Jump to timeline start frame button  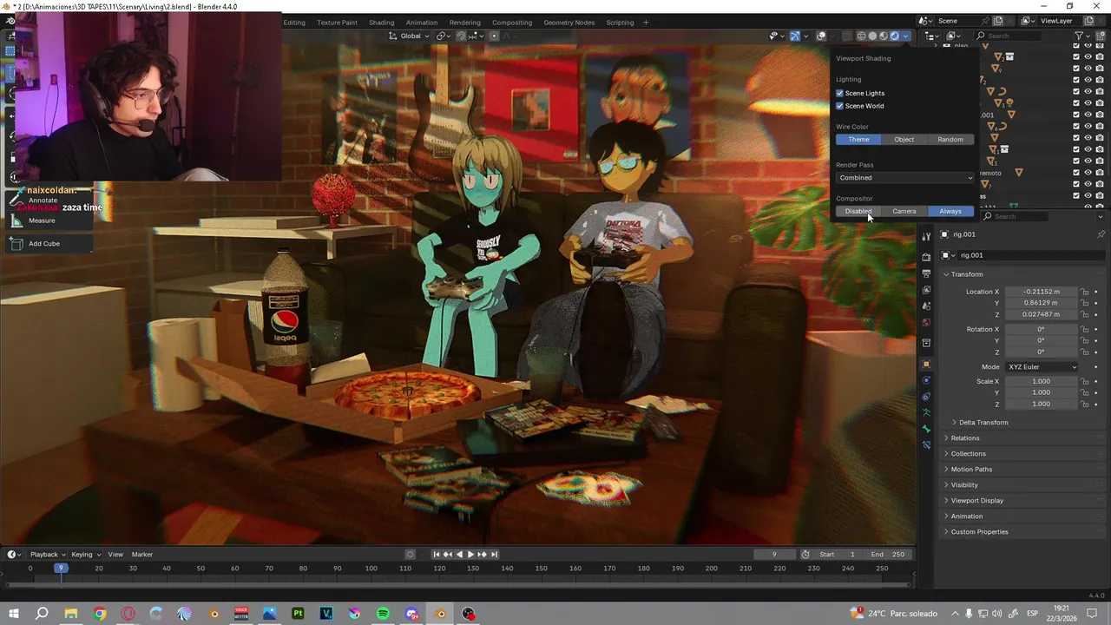pyautogui.click(x=437, y=555)
